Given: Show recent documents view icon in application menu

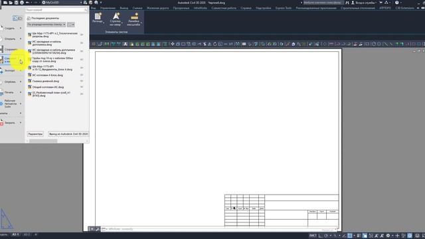Looking at the screenshot, I should coord(15,18).
